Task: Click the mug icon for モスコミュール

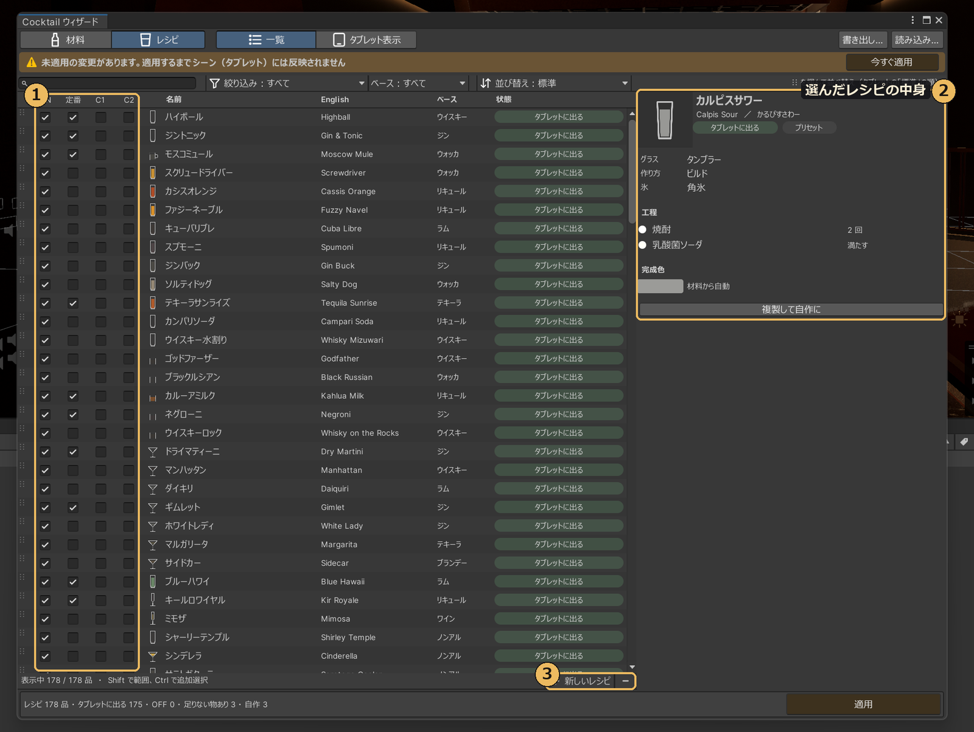Action: pyautogui.click(x=153, y=155)
